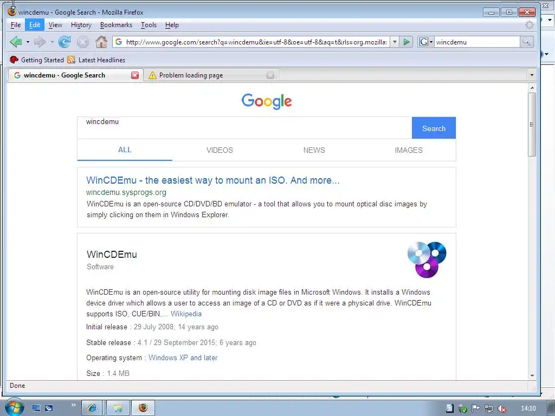Click the Firefox taskbar button
This screenshot has width=555, height=416.
143,408
